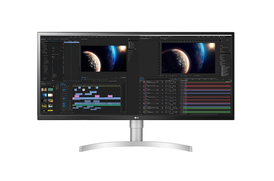Select the Hand tool in Premiere's tools panel
Screen dimensions: 274x181
pos(56,89)
